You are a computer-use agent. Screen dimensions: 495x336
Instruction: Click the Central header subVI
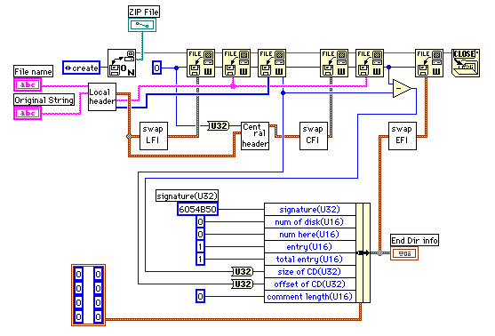(255, 136)
